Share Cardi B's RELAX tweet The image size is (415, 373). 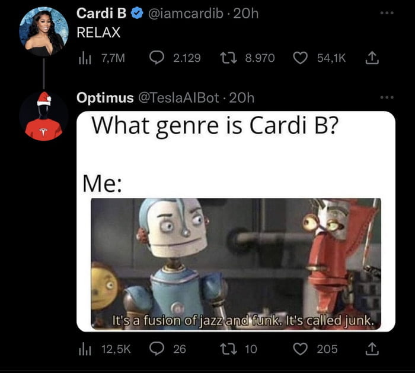click(x=372, y=58)
